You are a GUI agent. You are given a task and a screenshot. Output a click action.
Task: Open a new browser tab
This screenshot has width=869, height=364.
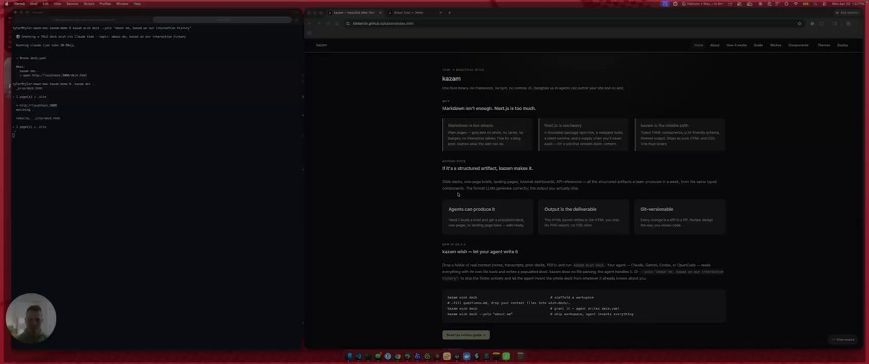tap(449, 12)
